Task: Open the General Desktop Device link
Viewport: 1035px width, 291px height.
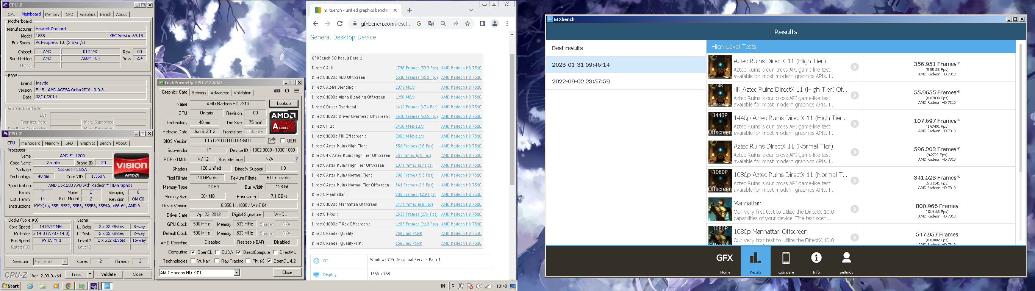Action: tap(343, 38)
